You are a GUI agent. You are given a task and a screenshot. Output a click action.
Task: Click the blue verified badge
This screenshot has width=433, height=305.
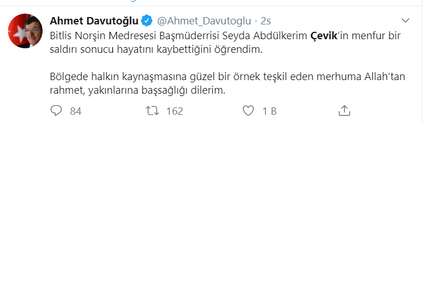[147, 21]
